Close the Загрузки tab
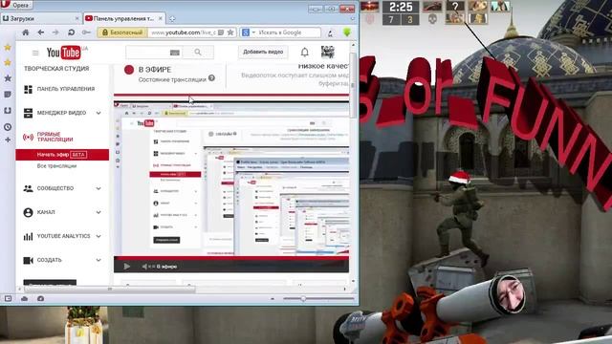Screen dimensions: 612x344 pos(76,18)
